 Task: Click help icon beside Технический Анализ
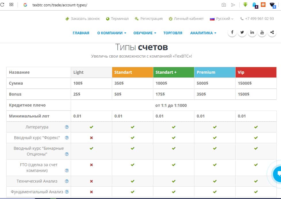pyautogui.click(x=67, y=181)
